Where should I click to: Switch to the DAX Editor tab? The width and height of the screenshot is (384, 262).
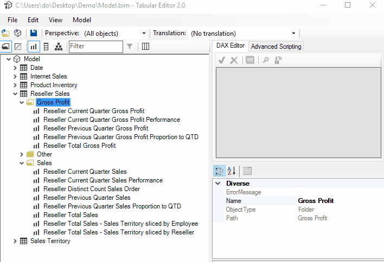pyautogui.click(x=231, y=45)
